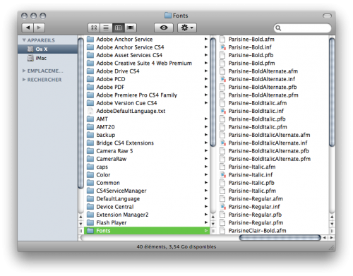The height and width of the screenshot is (276, 353).
Task: Select the CS4ServiceManager folder row
Action: click(147, 191)
